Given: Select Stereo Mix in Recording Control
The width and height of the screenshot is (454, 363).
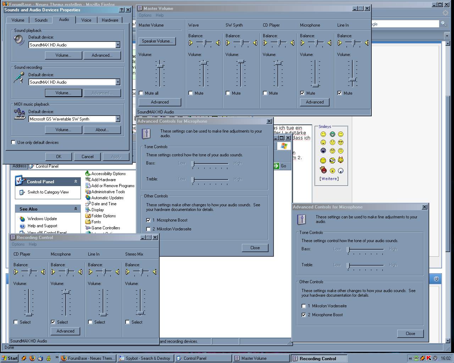Looking at the screenshot, I should click(128, 322).
